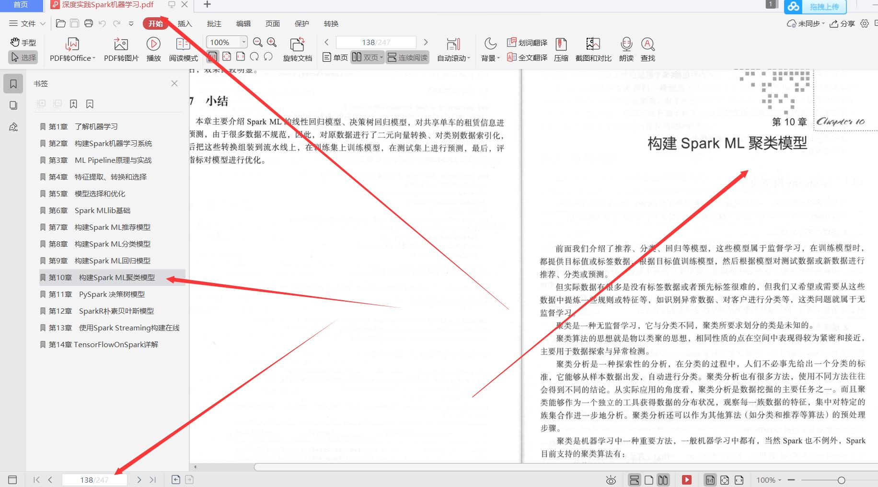
Task: Start Read aloud feature
Action: tap(626, 50)
